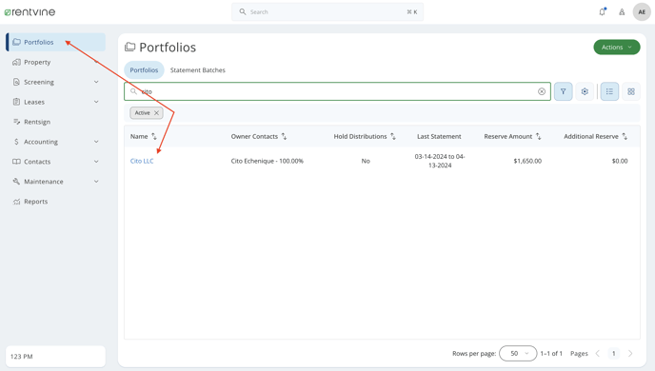This screenshot has height=371, width=655.
Task: Open the Rentvine logo home
Action: 30,12
